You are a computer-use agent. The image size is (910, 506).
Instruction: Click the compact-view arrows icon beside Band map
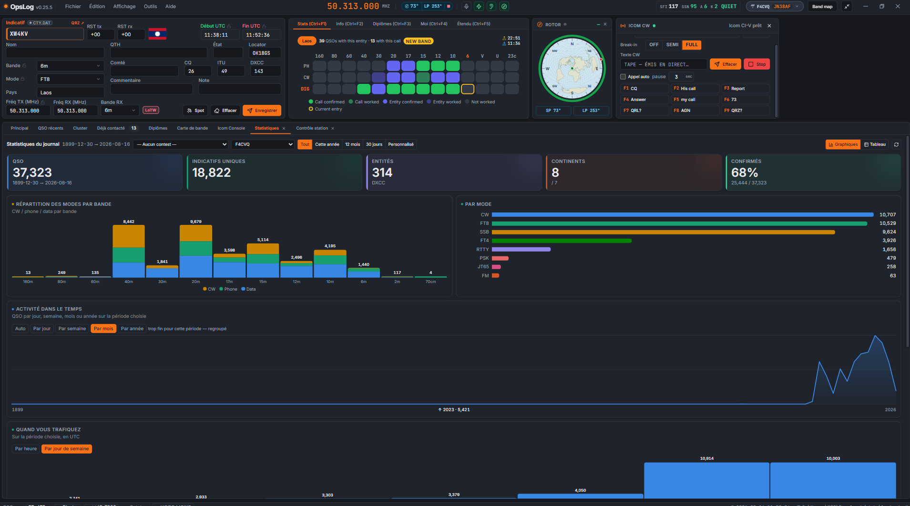pyautogui.click(x=847, y=6)
